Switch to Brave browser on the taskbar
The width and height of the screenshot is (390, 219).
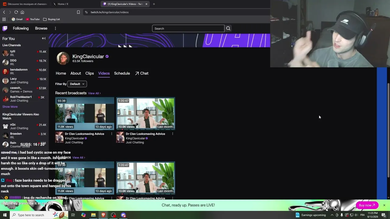pos(103,215)
